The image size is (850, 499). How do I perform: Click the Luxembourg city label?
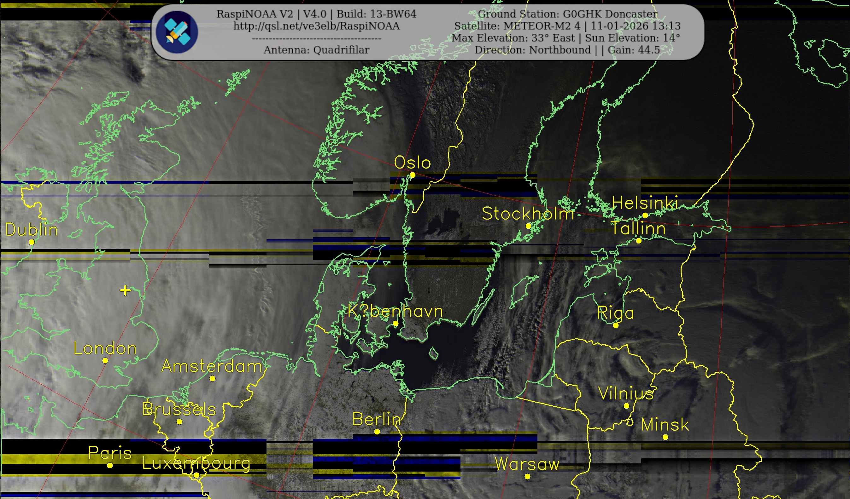click(x=196, y=463)
